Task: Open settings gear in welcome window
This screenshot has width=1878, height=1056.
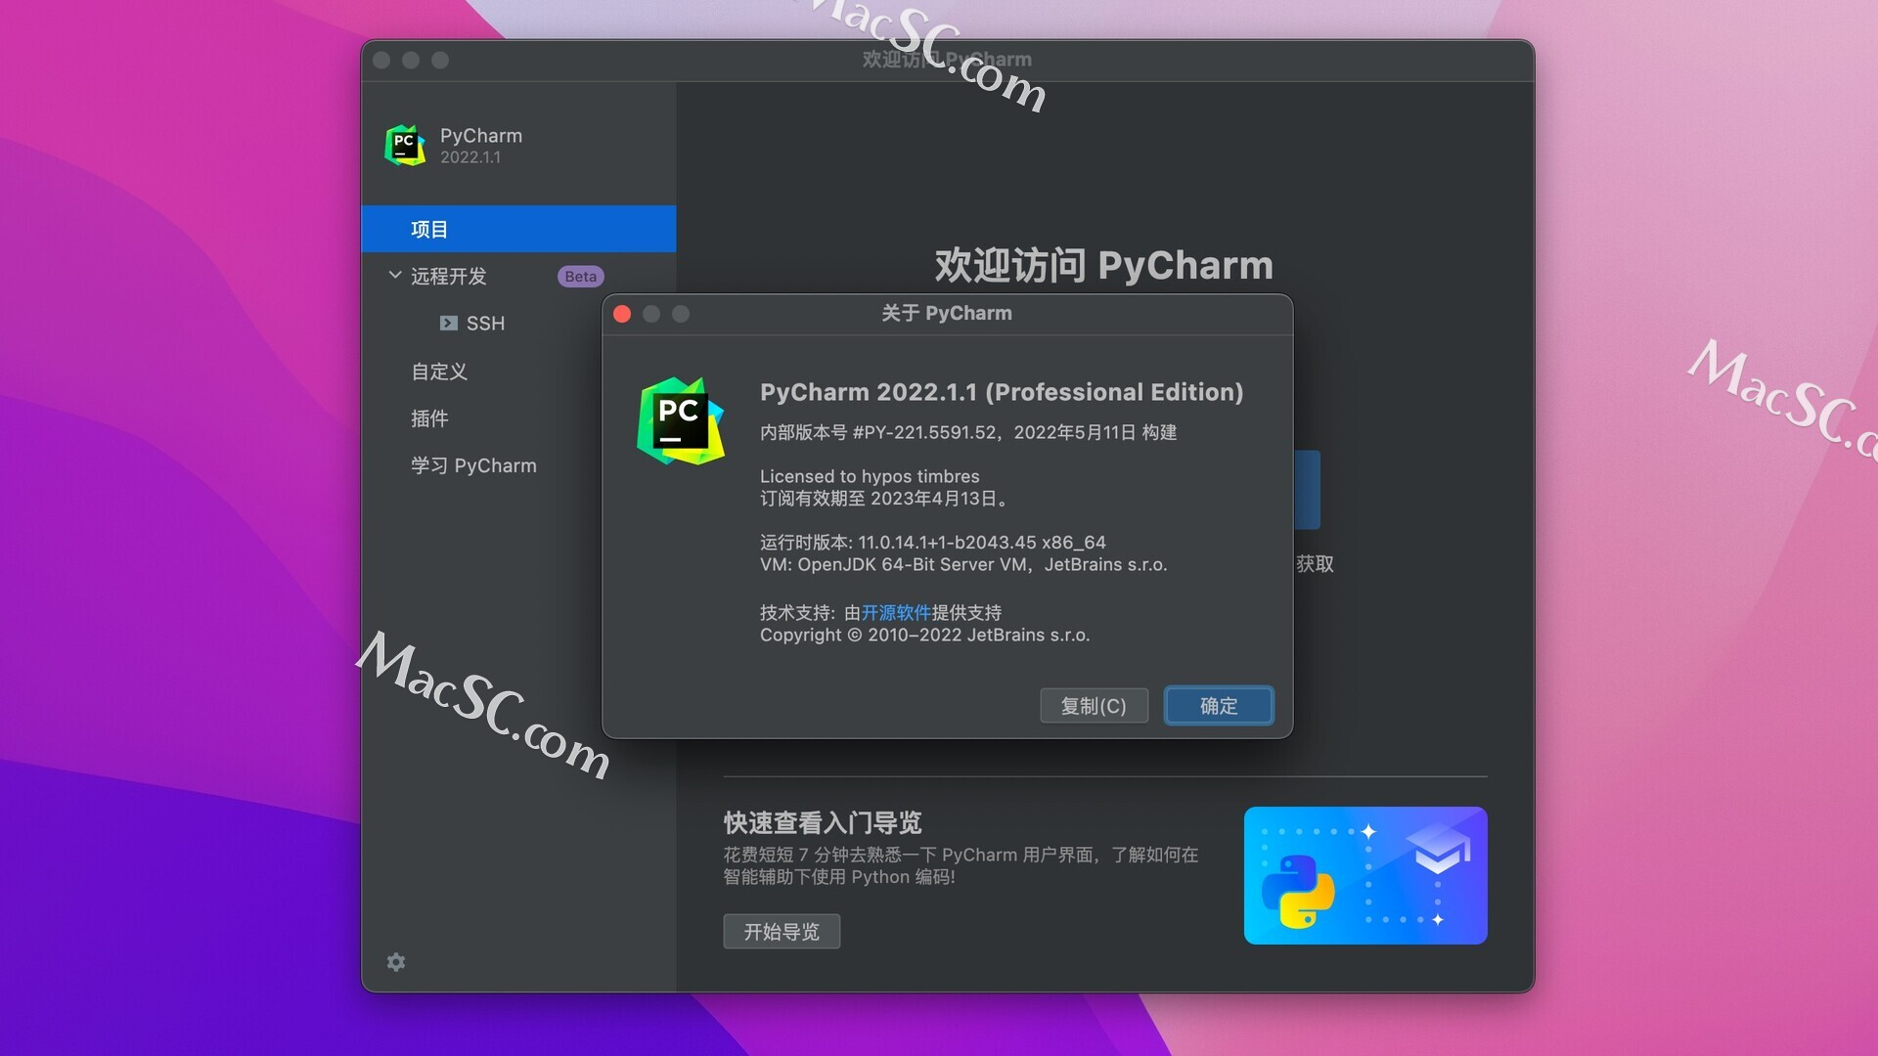Action: (396, 962)
